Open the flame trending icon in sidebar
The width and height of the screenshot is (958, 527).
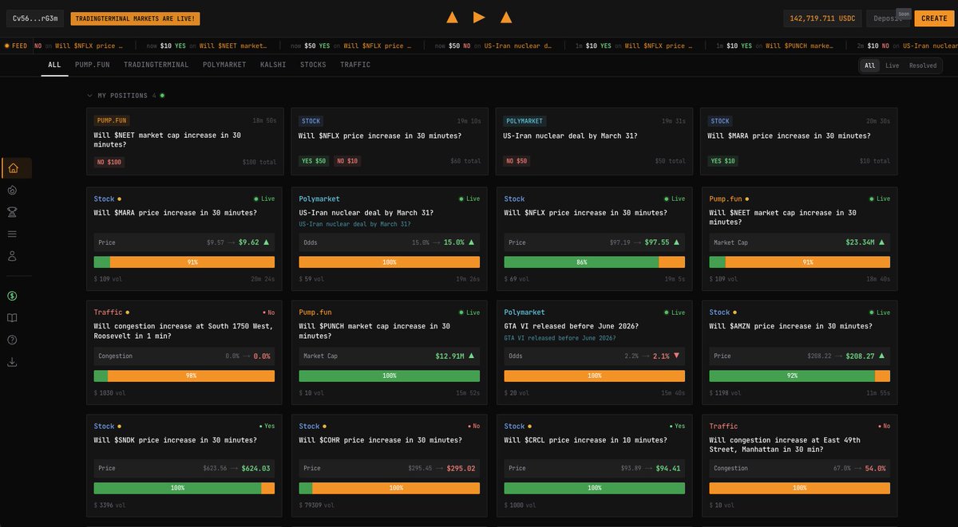12,191
